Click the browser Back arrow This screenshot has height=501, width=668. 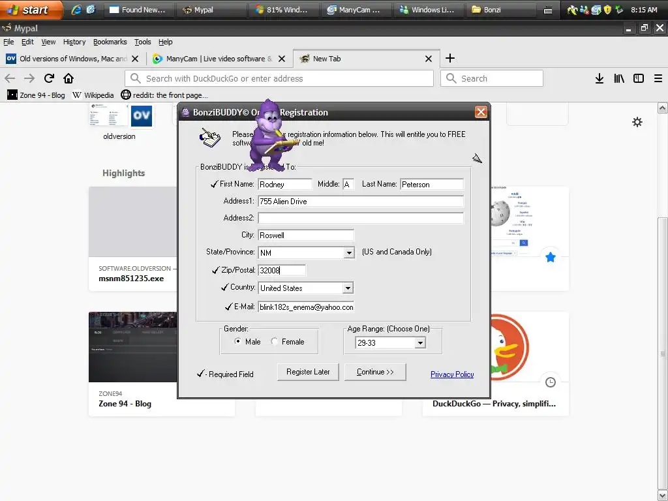click(10, 78)
